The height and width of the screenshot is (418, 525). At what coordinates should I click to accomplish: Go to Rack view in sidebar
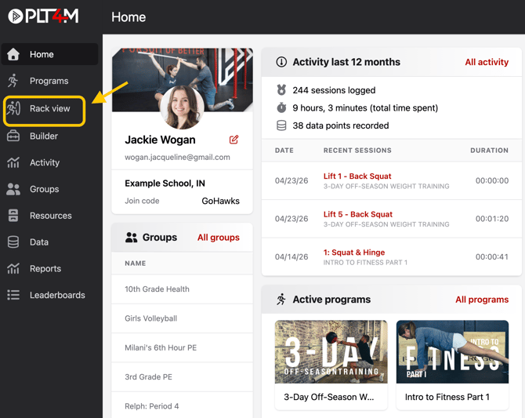[45, 108]
